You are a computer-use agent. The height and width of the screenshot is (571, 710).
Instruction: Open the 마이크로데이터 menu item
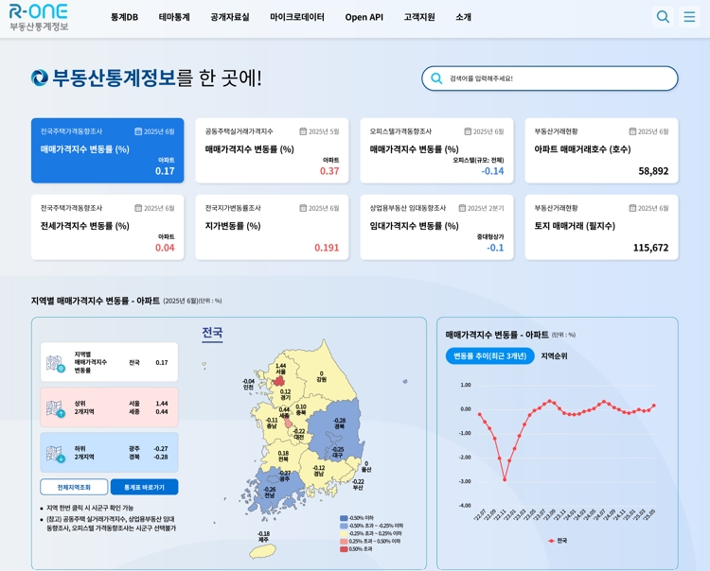pyautogui.click(x=296, y=17)
